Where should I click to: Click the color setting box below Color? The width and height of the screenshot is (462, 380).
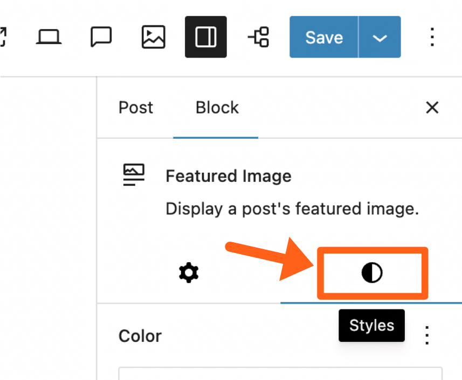coord(280,374)
